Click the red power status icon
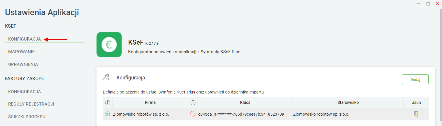The image size is (442, 126). tap(193, 114)
